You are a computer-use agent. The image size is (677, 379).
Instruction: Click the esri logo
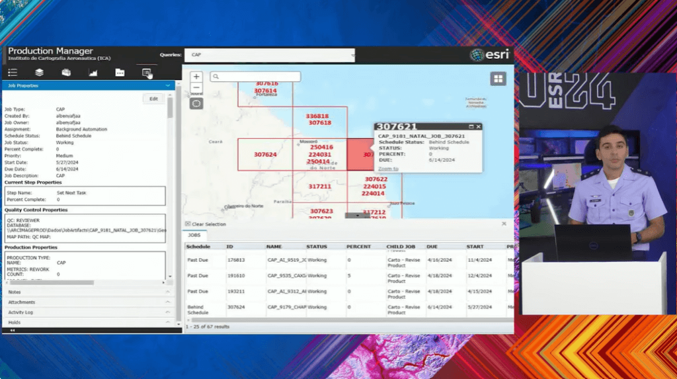(x=490, y=55)
